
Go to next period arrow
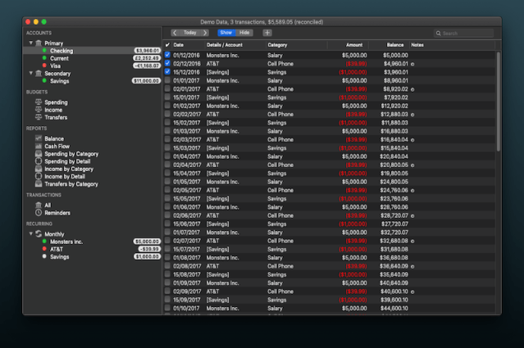click(x=205, y=33)
